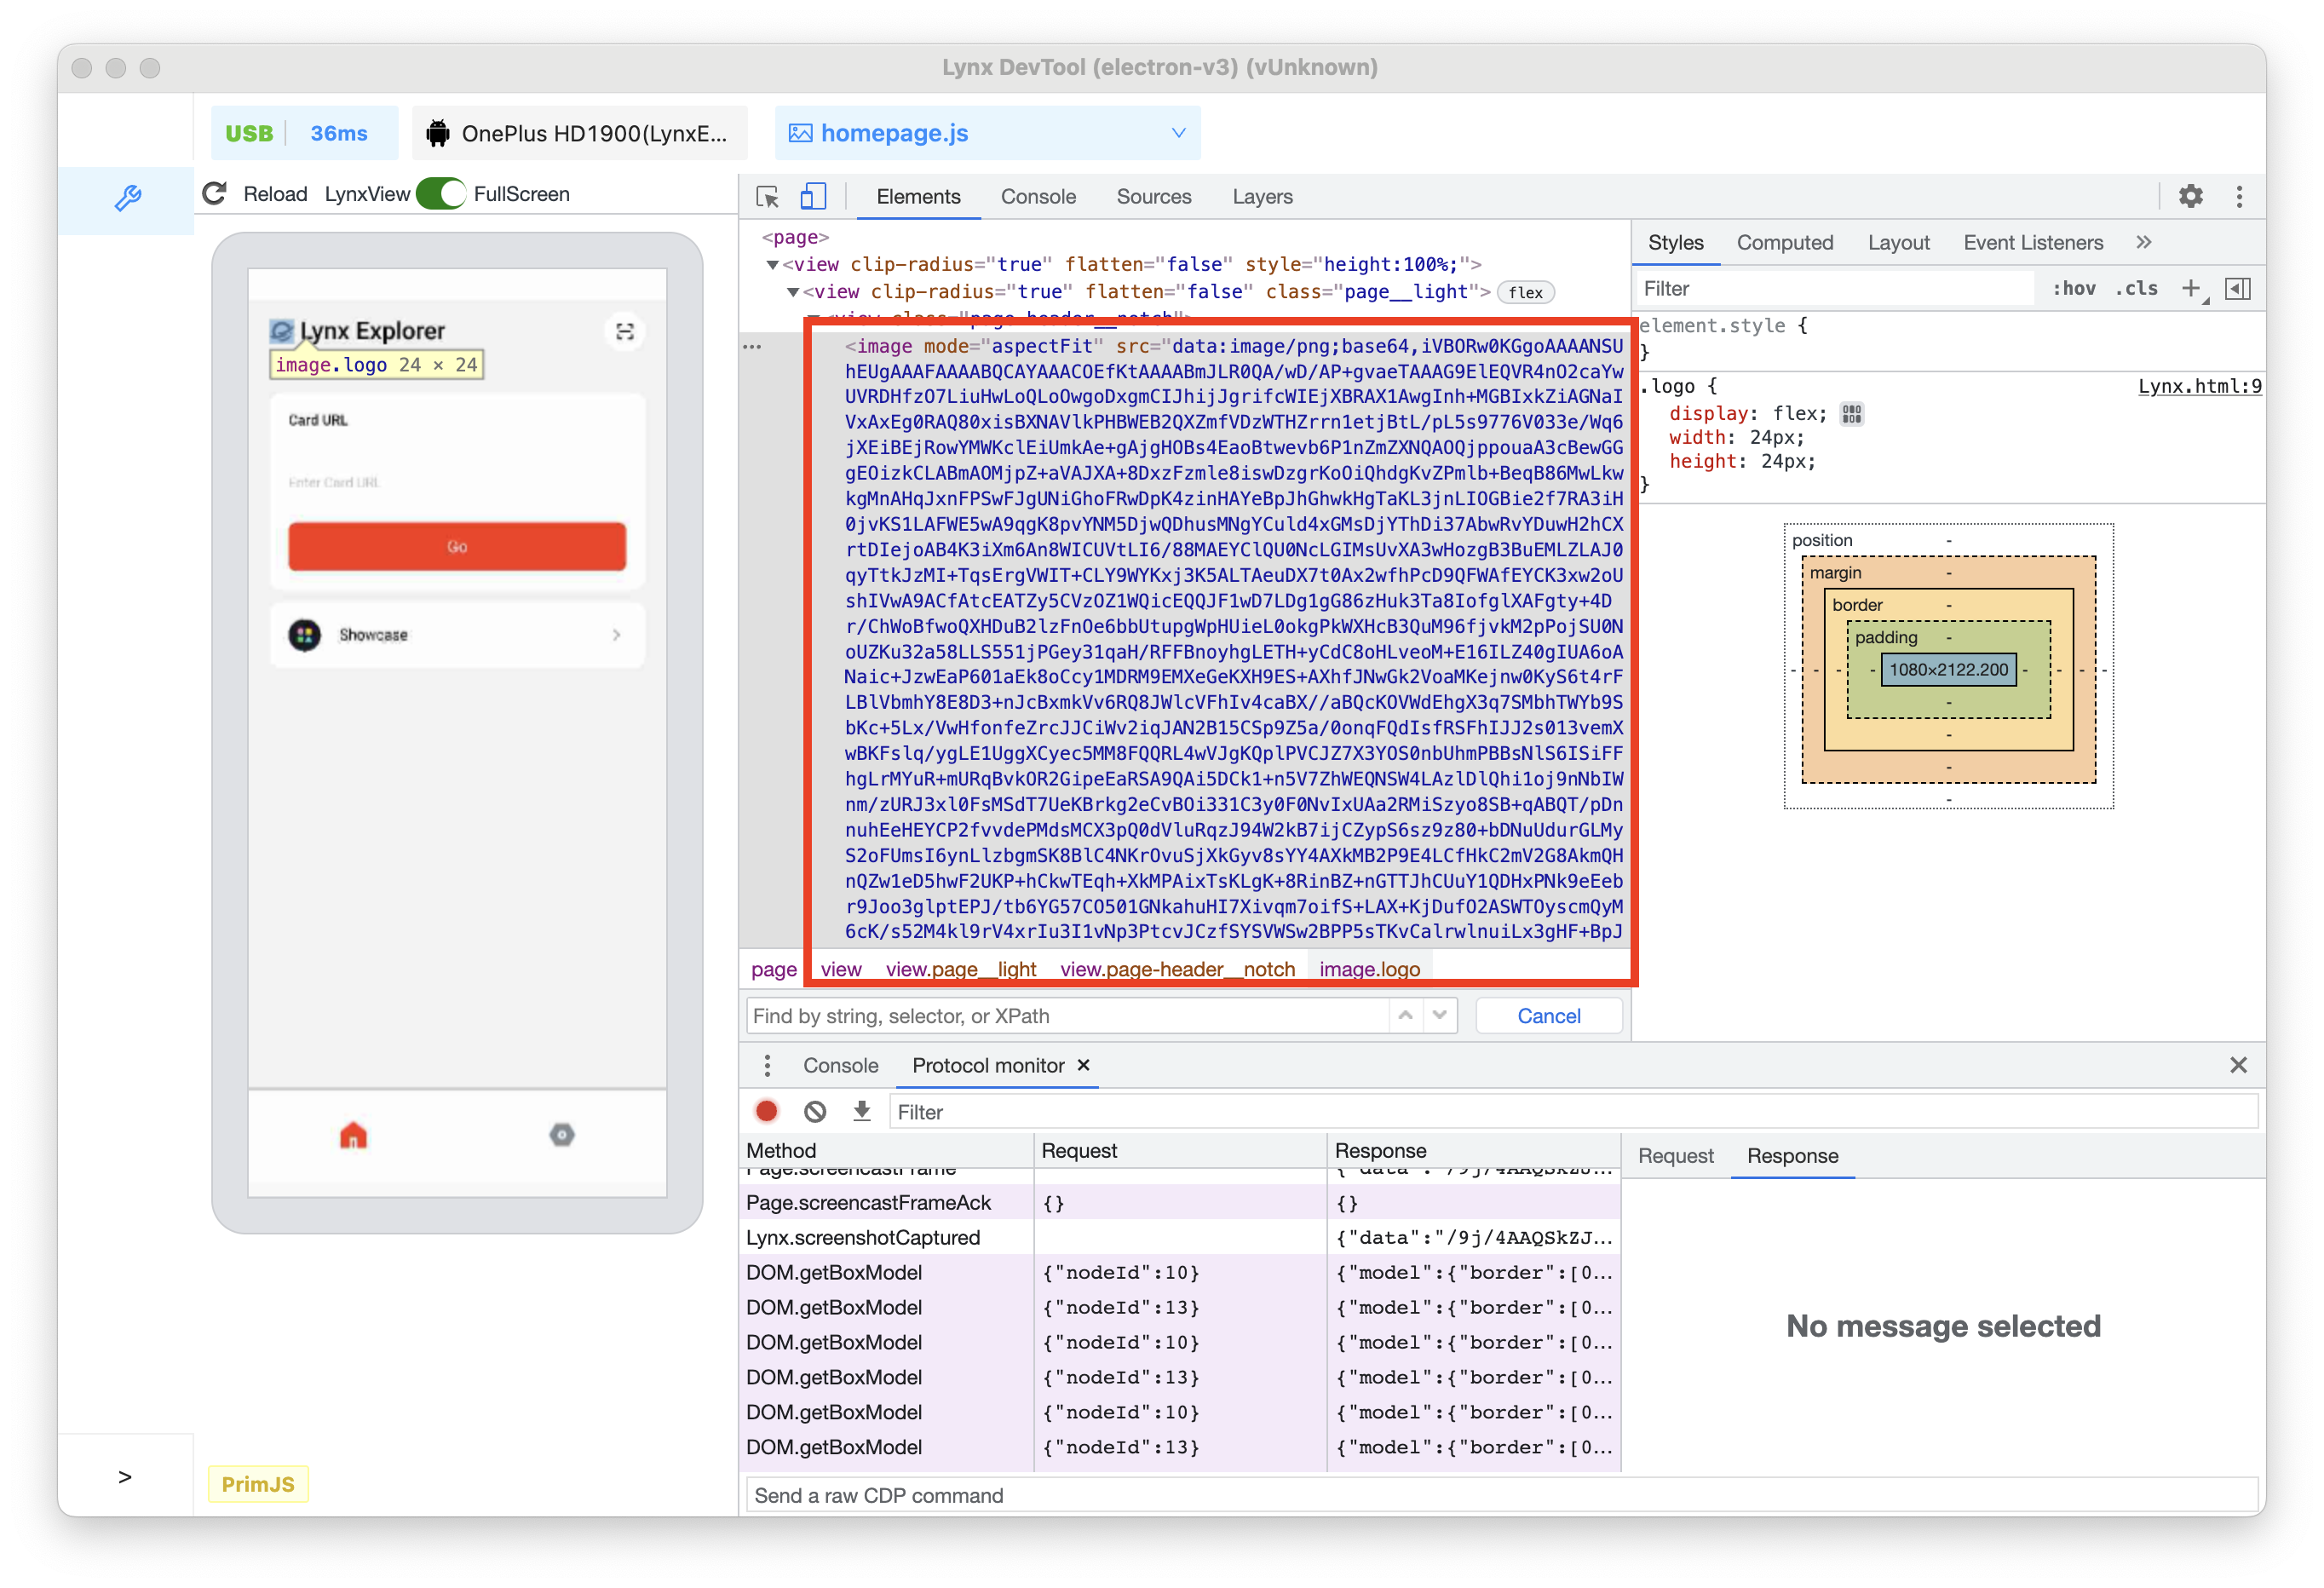
Task: Click the flex badge on page__light
Action: [x=1525, y=292]
